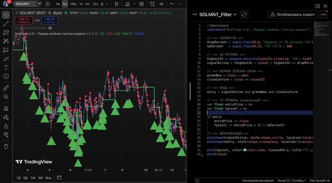Viewport: 332px width, 183px height.
Task: Open the brush drawing tool
Action: click(x=6, y=59)
